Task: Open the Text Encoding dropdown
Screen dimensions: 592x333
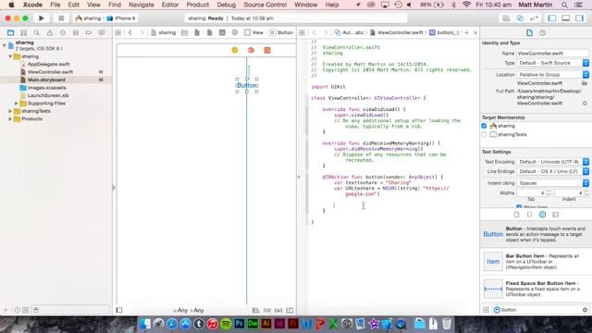Action: (x=552, y=162)
